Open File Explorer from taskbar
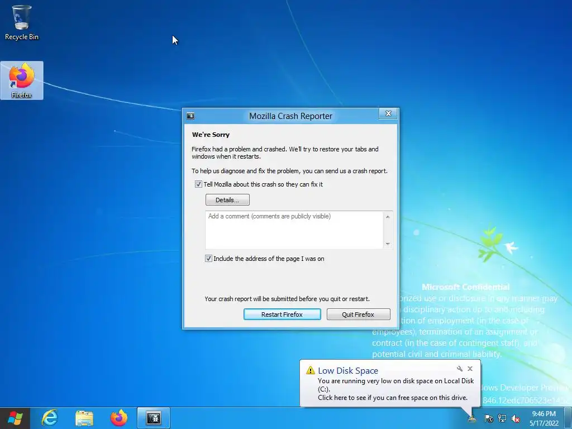Screen dimensions: 572x429 (84, 418)
